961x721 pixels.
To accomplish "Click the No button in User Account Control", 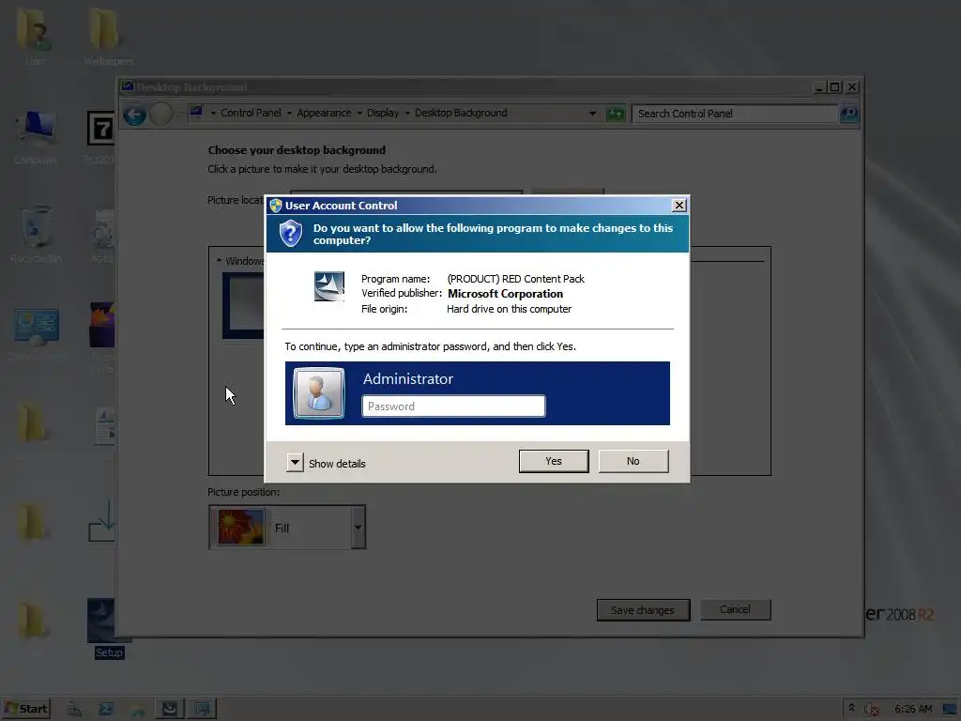I will tap(633, 461).
